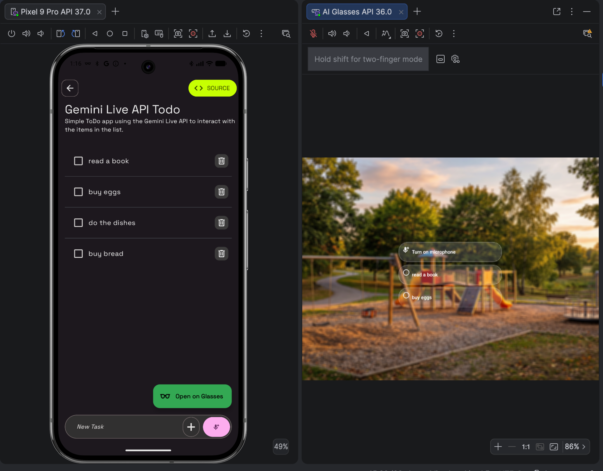
Task: Take a screenshot of the Pixel device
Action: [178, 34]
